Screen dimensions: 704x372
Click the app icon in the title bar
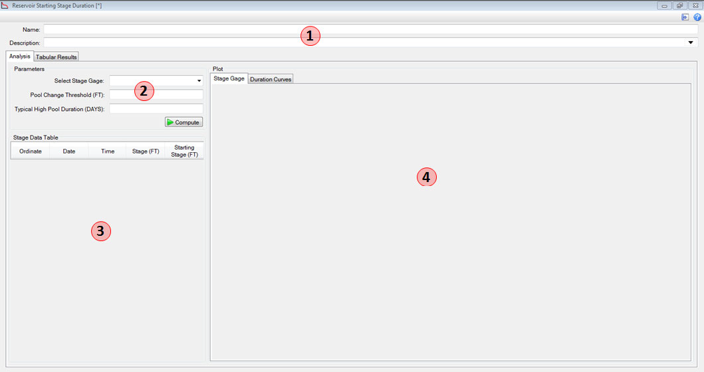click(x=5, y=5)
